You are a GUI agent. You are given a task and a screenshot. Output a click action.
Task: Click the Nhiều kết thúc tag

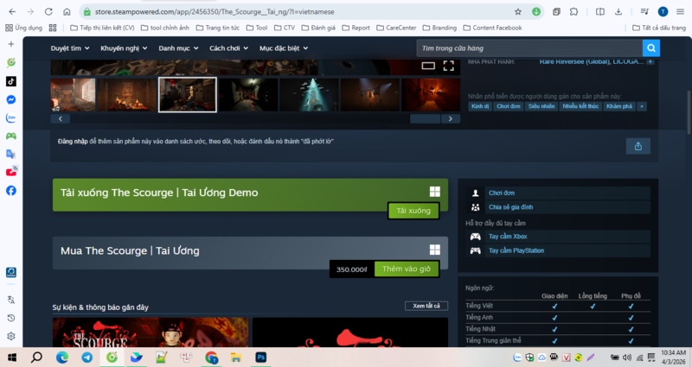click(580, 106)
